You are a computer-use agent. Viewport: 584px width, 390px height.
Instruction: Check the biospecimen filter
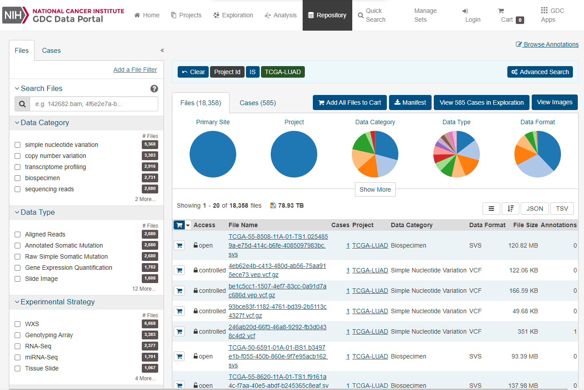[17, 178]
